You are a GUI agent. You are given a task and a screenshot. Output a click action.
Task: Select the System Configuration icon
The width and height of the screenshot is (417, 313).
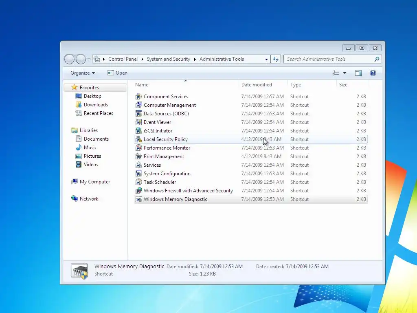(x=138, y=174)
